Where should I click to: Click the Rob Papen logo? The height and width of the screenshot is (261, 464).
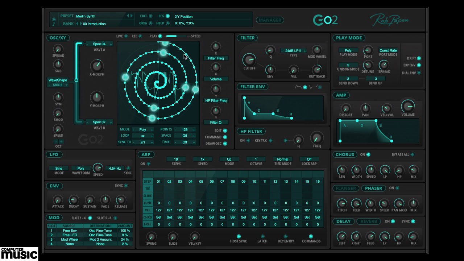(x=389, y=20)
